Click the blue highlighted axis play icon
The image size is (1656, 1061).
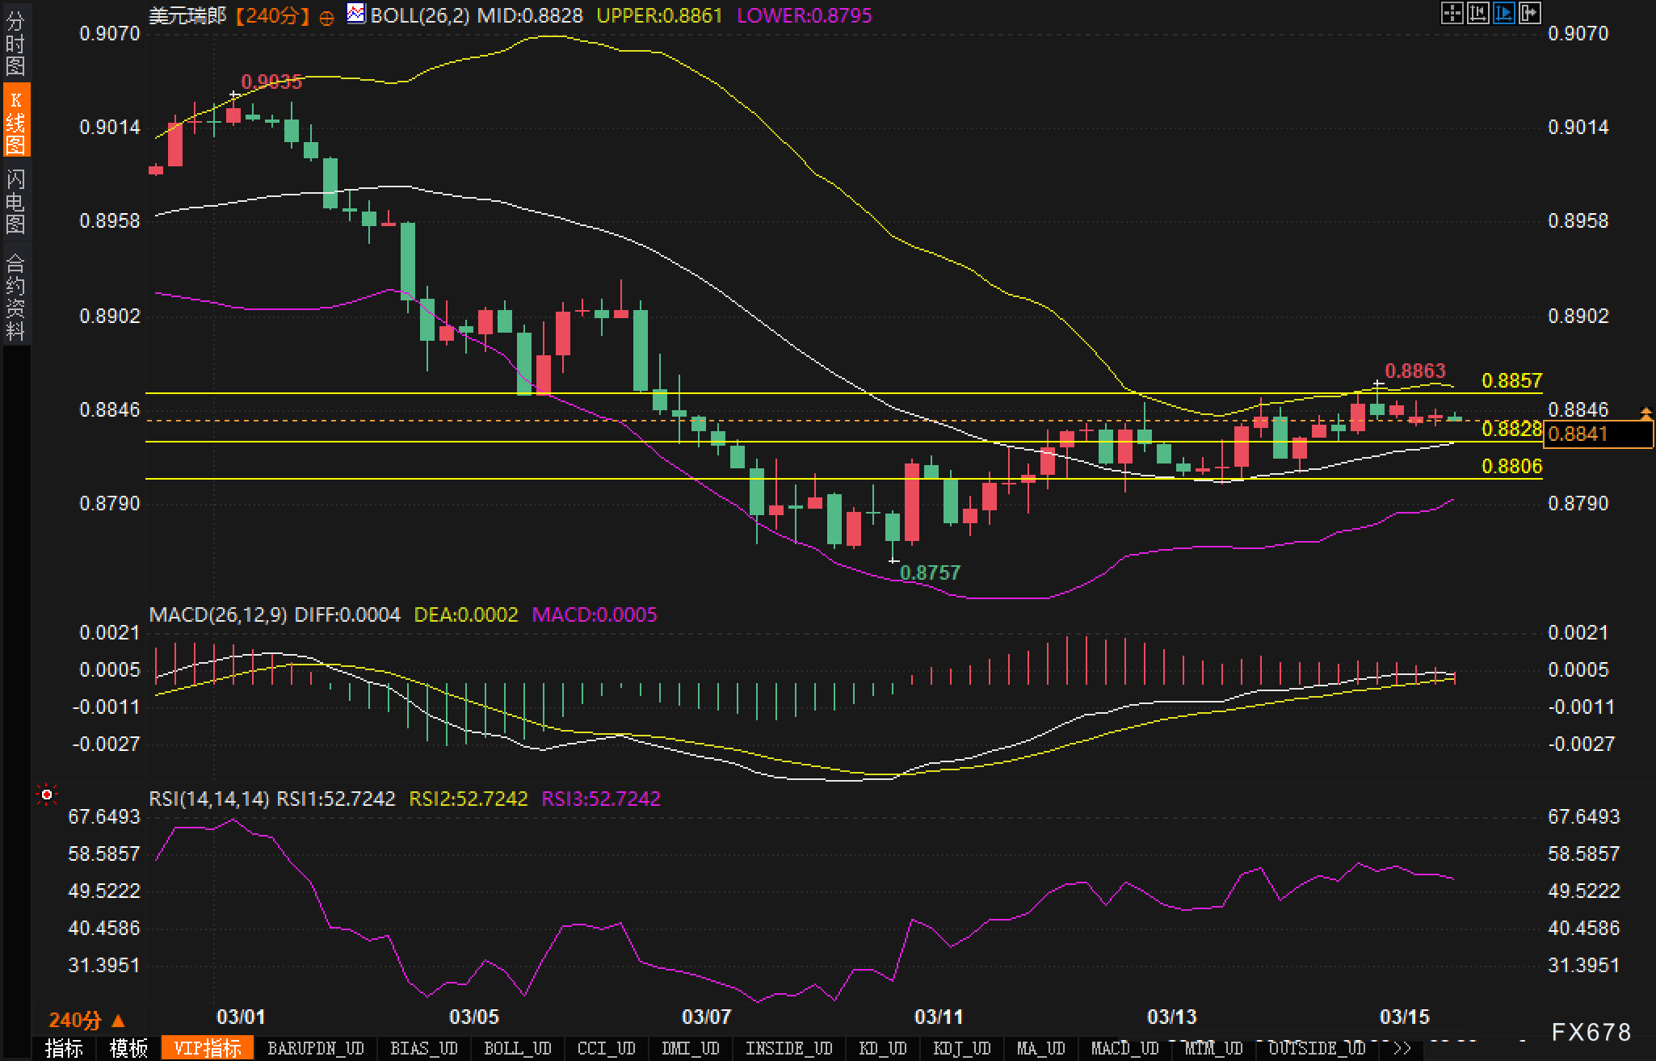click(1503, 13)
